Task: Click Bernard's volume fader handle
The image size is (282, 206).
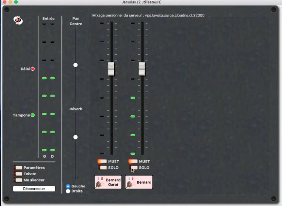Action: tap(142, 69)
